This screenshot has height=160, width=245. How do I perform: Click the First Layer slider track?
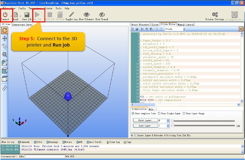pos(203,121)
